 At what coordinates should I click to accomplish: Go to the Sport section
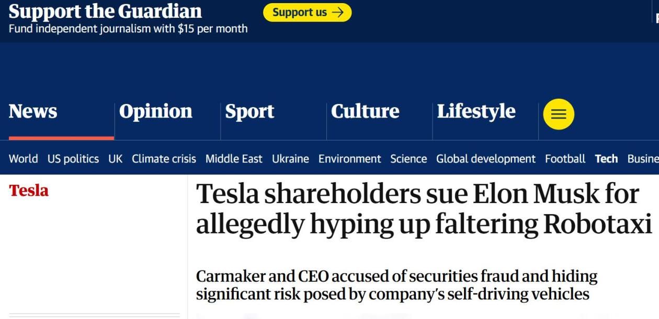pyautogui.click(x=249, y=112)
